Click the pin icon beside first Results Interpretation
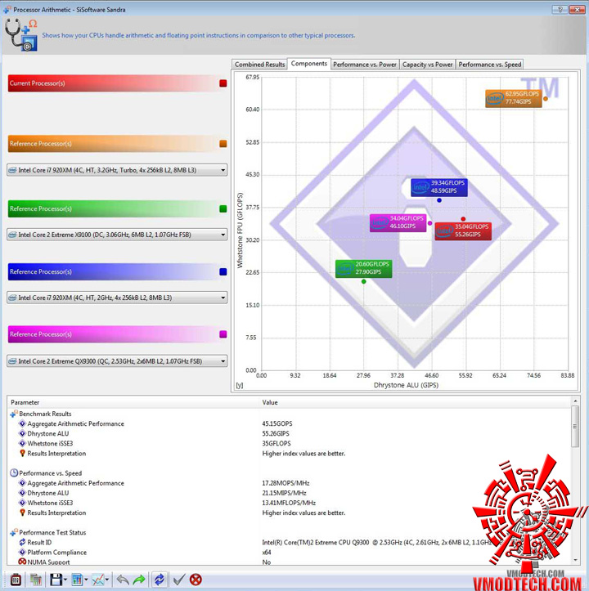The width and height of the screenshot is (589, 591). click(22, 453)
